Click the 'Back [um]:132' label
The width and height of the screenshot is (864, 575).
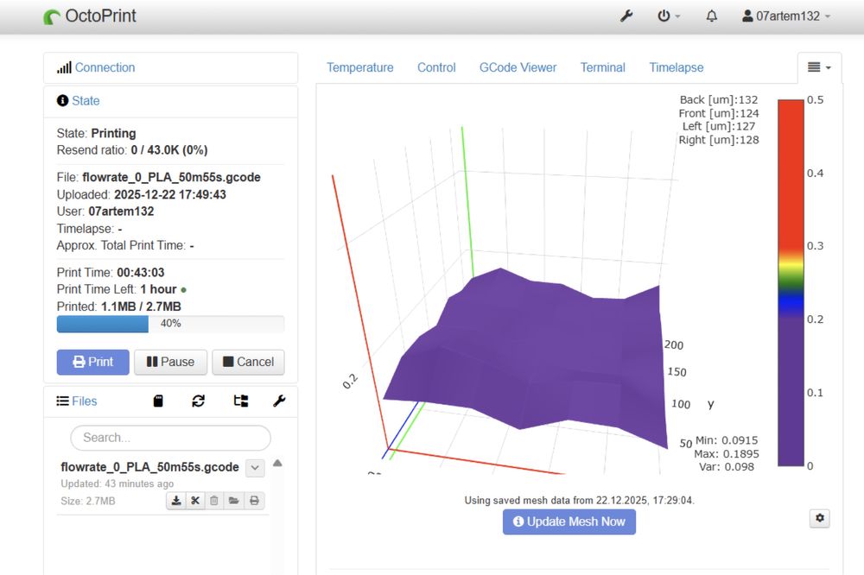(719, 99)
